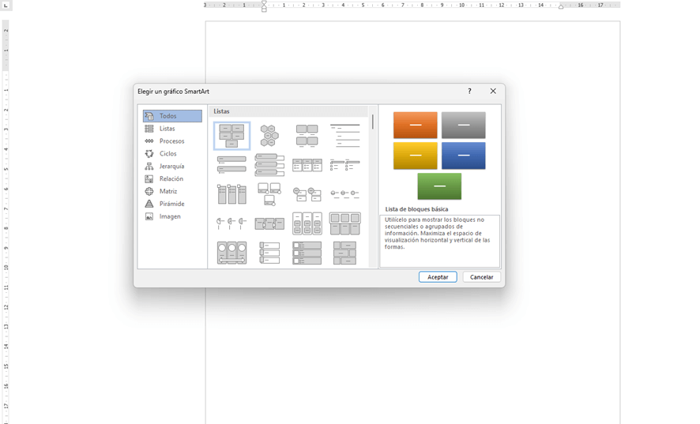Click the right indent marker on horizontal ruler
This screenshot has height=424, width=700.
(x=561, y=6)
